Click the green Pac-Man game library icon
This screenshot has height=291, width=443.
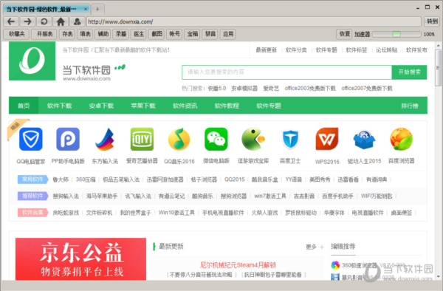[253, 139]
